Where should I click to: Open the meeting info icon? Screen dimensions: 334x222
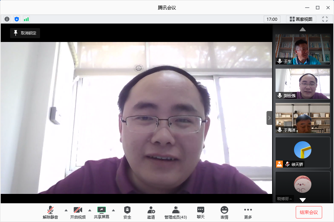pyautogui.click(x=7, y=19)
